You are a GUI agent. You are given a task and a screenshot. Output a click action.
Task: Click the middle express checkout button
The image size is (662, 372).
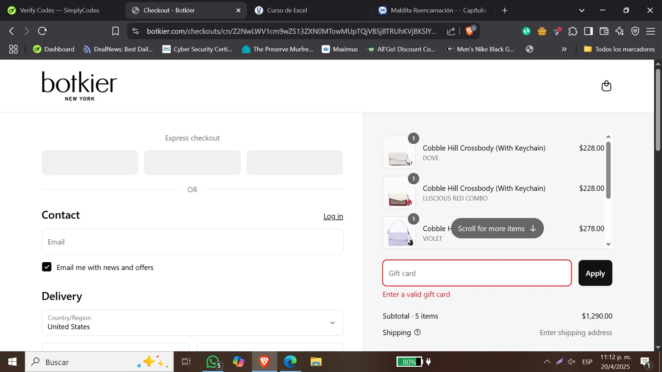[192, 163]
